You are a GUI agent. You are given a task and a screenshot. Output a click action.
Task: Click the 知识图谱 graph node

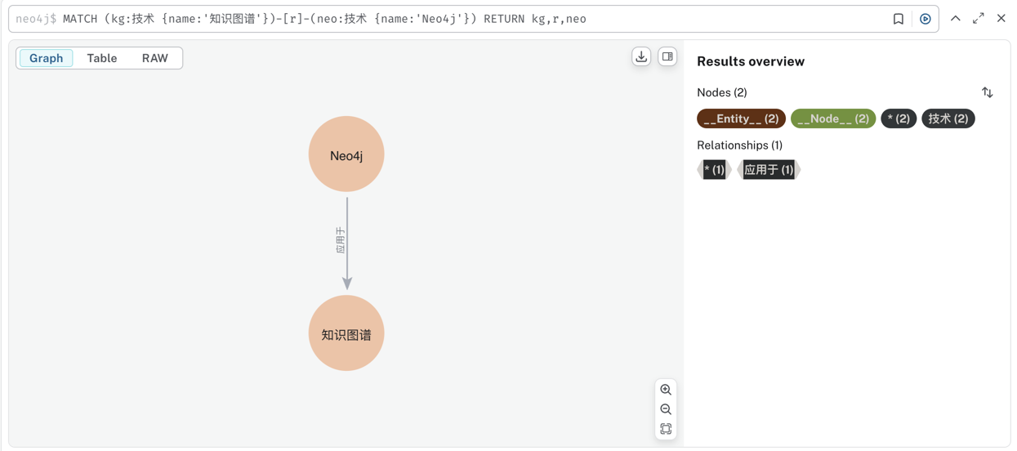coord(346,333)
